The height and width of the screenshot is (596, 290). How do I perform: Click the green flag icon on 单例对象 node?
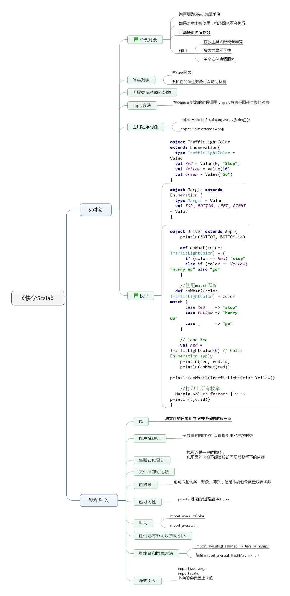(136, 39)
